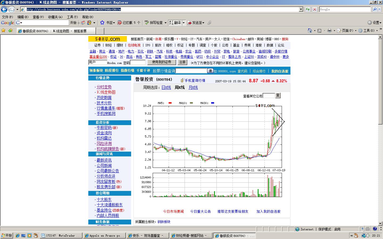Click the popup blocker blocked-count icon

pos(120,23)
